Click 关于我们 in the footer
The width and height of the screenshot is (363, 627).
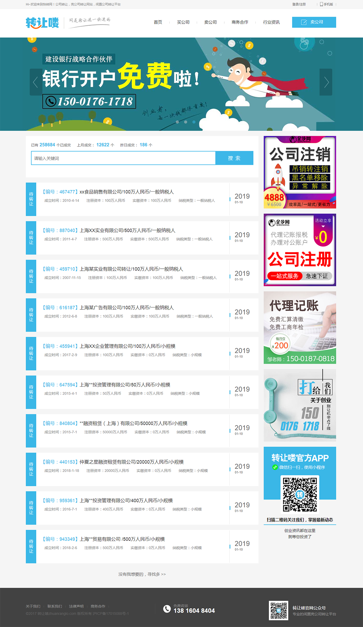click(33, 606)
